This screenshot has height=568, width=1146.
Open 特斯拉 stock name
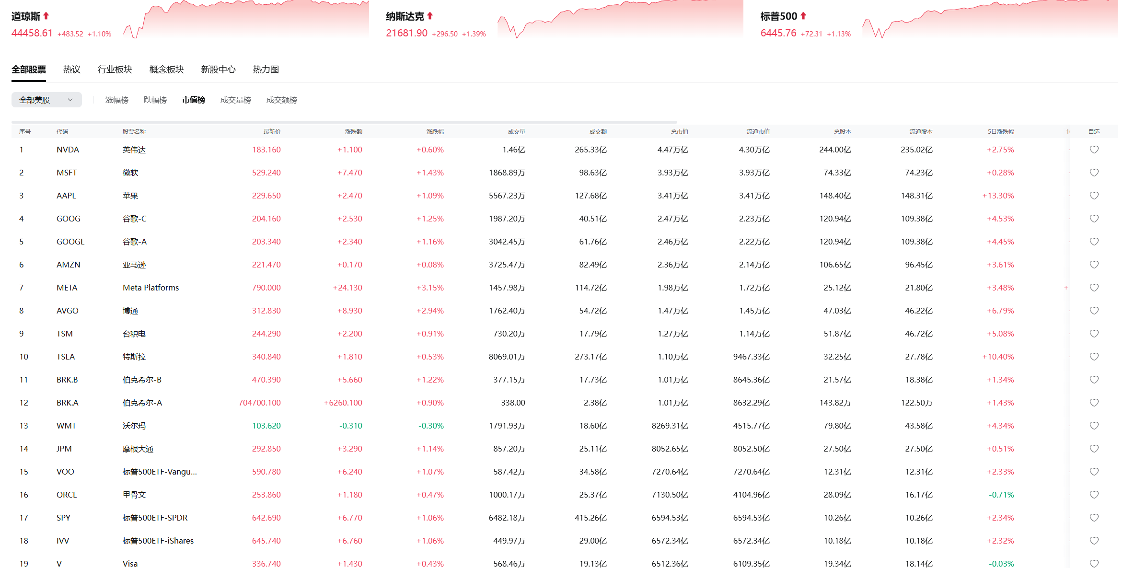pyautogui.click(x=134, y=357)
